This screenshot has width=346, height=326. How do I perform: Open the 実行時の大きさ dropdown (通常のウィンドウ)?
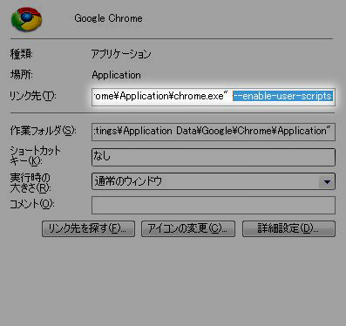(x=214, y=181)
